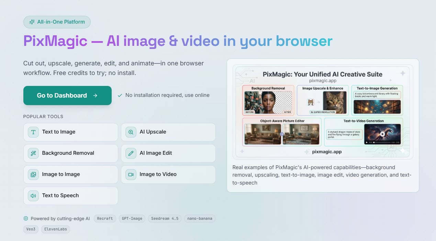This screenshot has width=436, height=241.
Task: Click the Image to Image picture icon
Action: [33, 175]
